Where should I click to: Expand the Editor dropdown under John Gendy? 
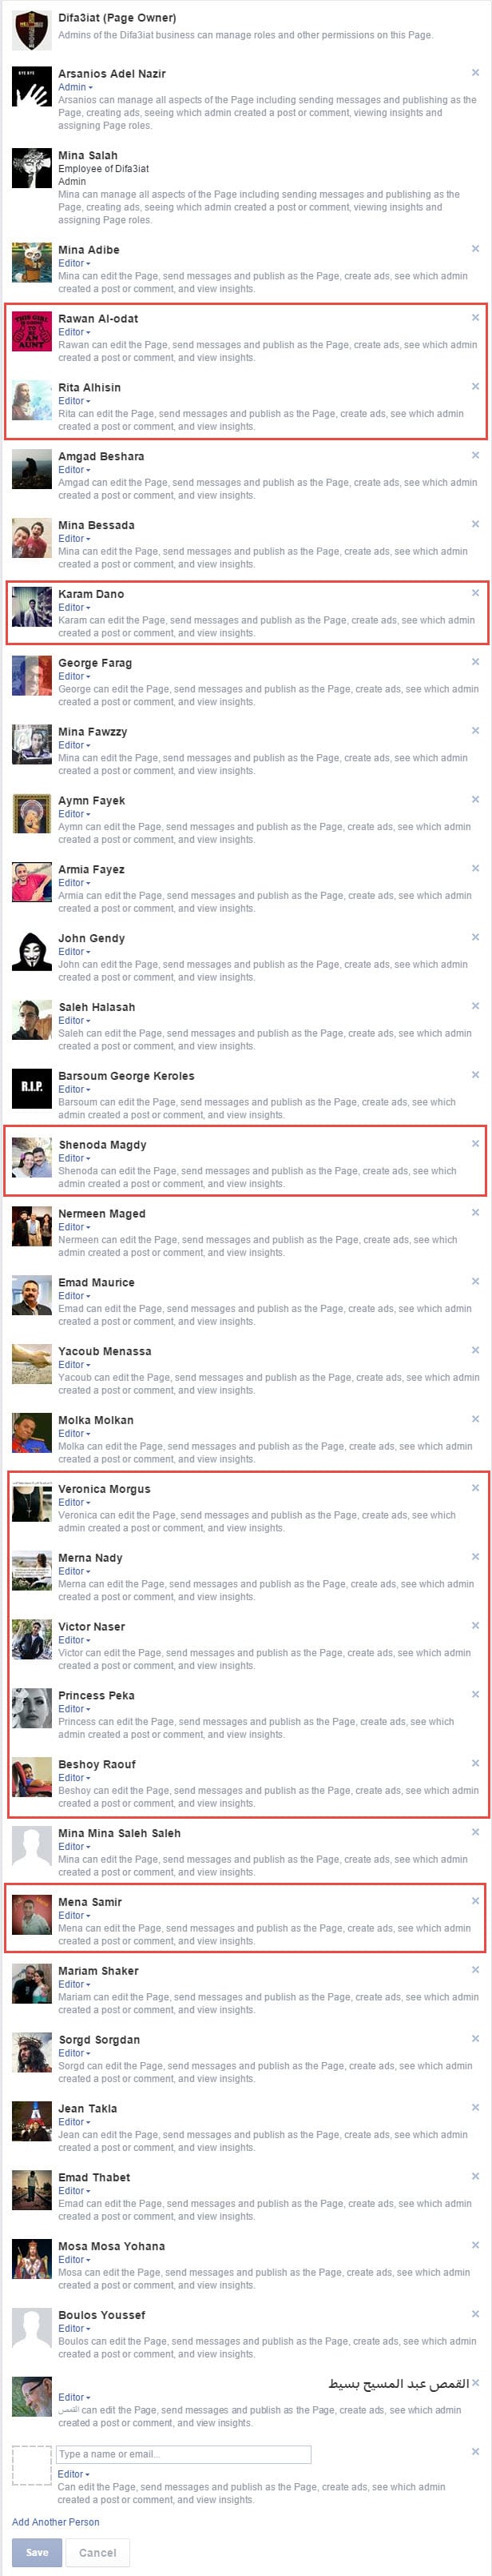73,952
